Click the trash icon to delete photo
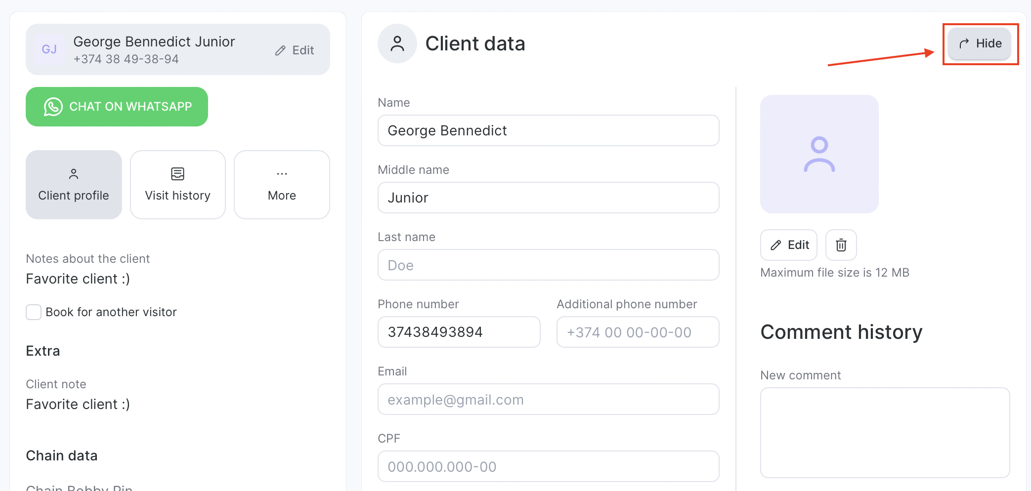This screenshot has width=1031, height=491. click(x=841, y=245)
